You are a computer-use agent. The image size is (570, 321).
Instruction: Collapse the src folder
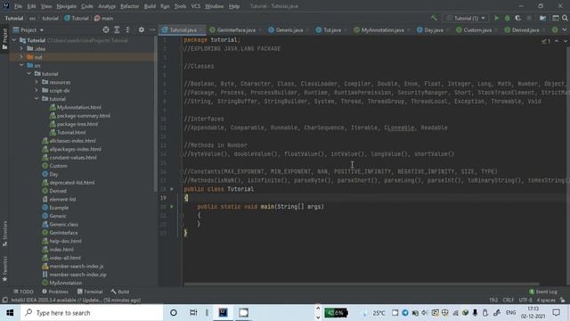[21, 65]
